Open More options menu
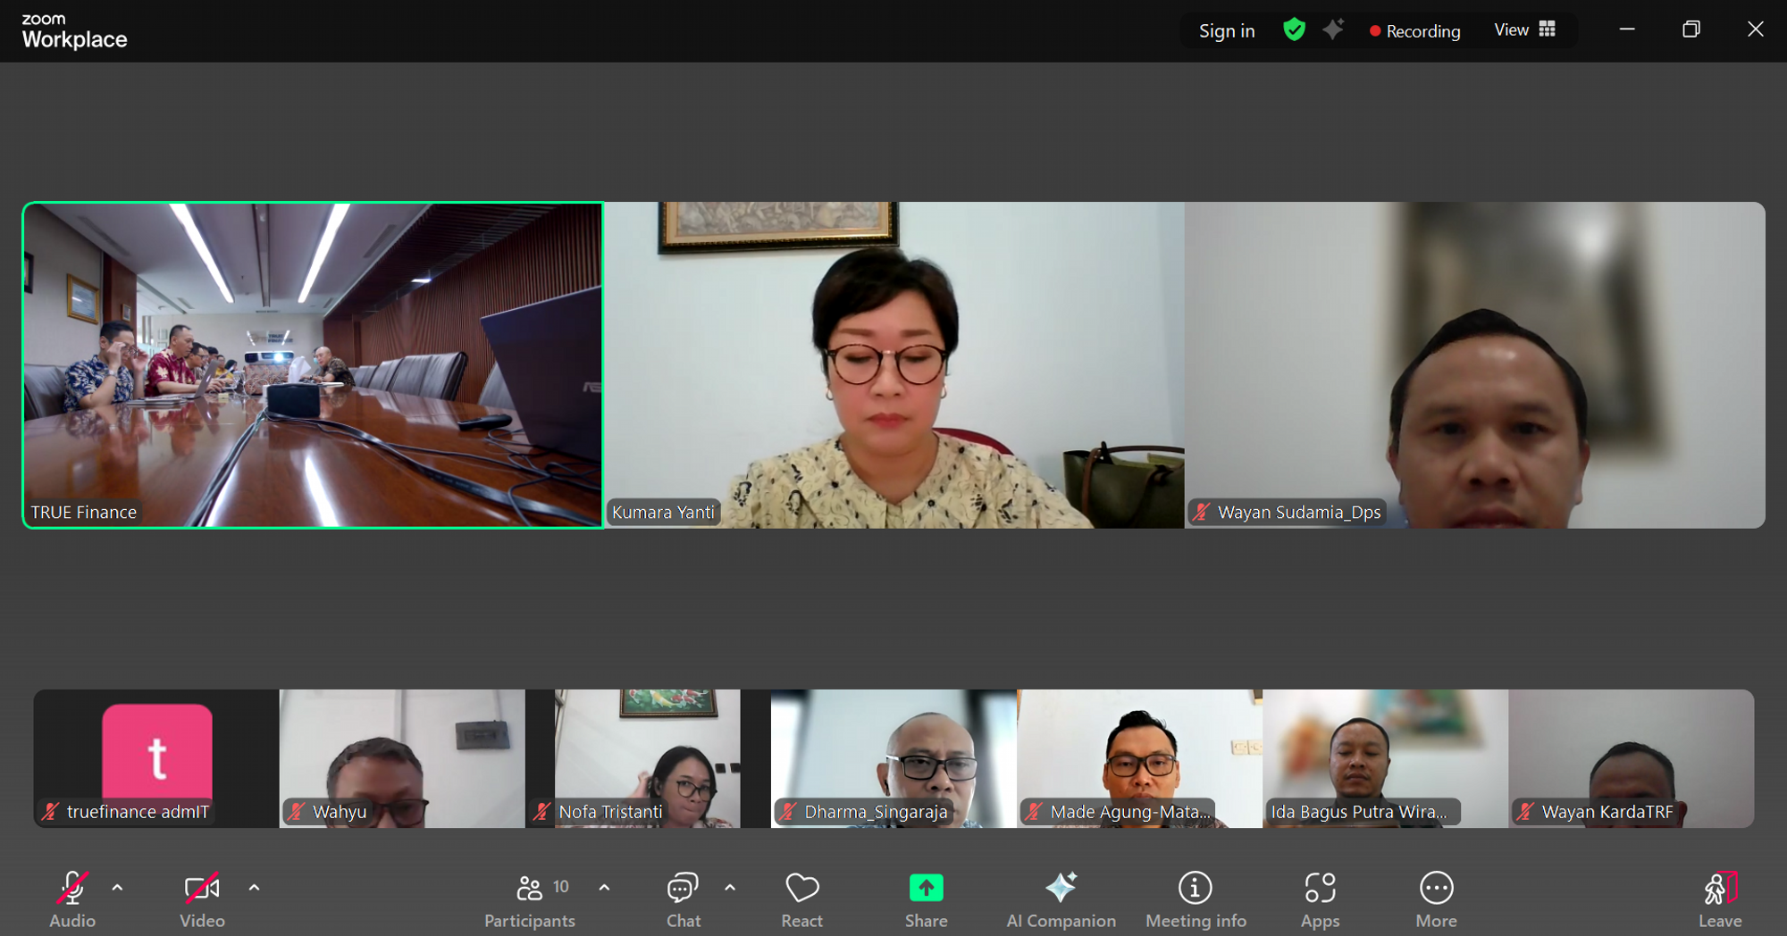Screen dimensions: 1787x936 click(x=1436, y=899)
